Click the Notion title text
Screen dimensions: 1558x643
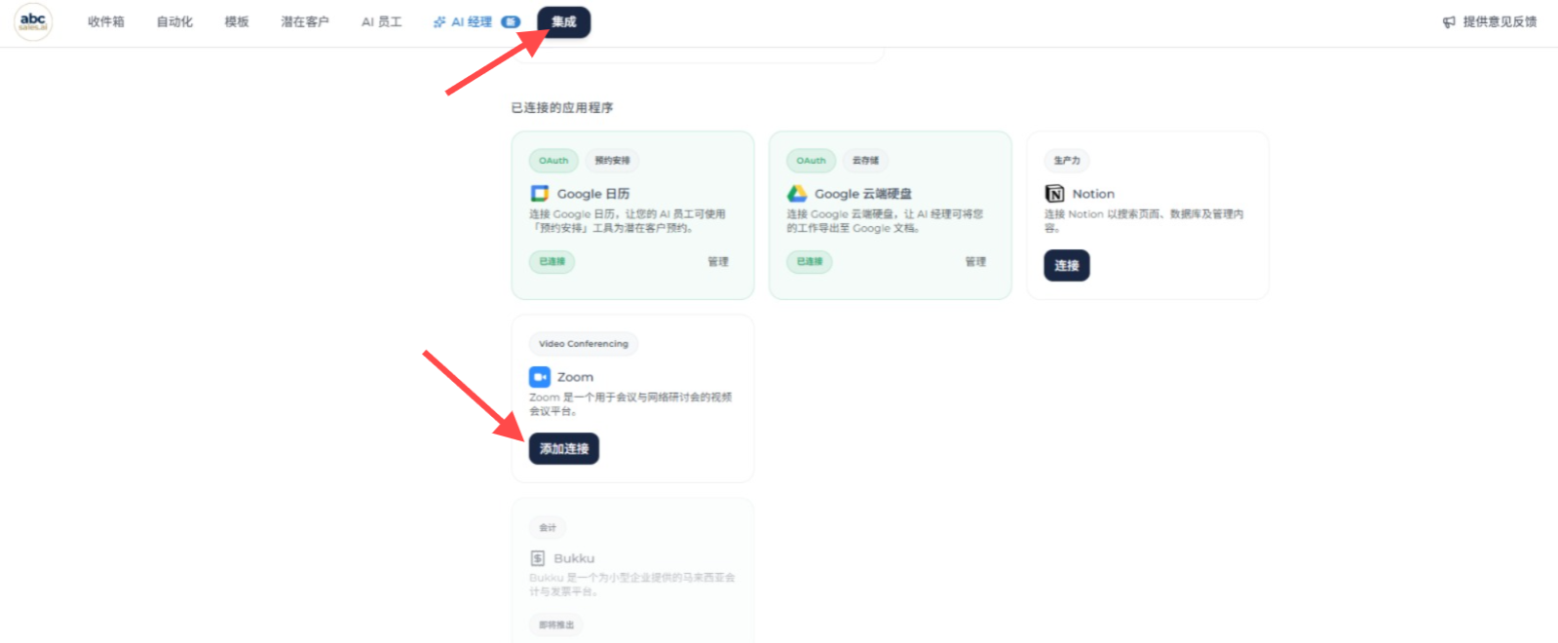[1093, 194]
